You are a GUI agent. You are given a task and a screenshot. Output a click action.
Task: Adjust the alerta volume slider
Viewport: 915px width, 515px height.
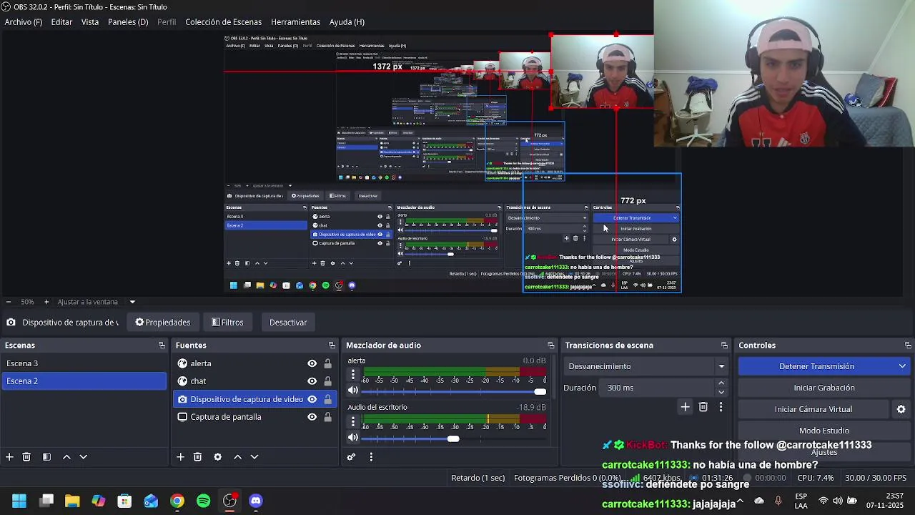(x=454, y=391)
